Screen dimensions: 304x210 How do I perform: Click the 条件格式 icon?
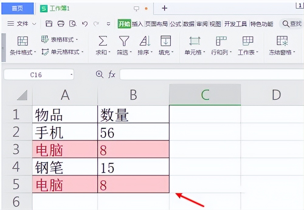[23, 41]
